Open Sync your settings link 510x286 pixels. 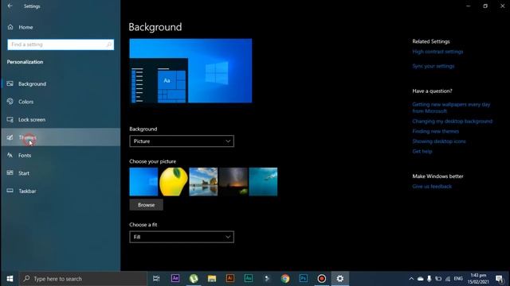pos(433,66)
